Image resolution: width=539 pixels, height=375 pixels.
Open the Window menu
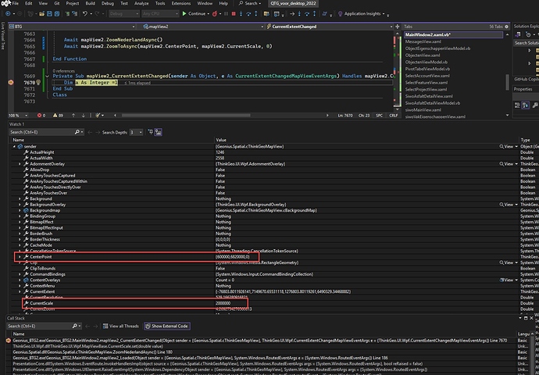tap(205, 3)
